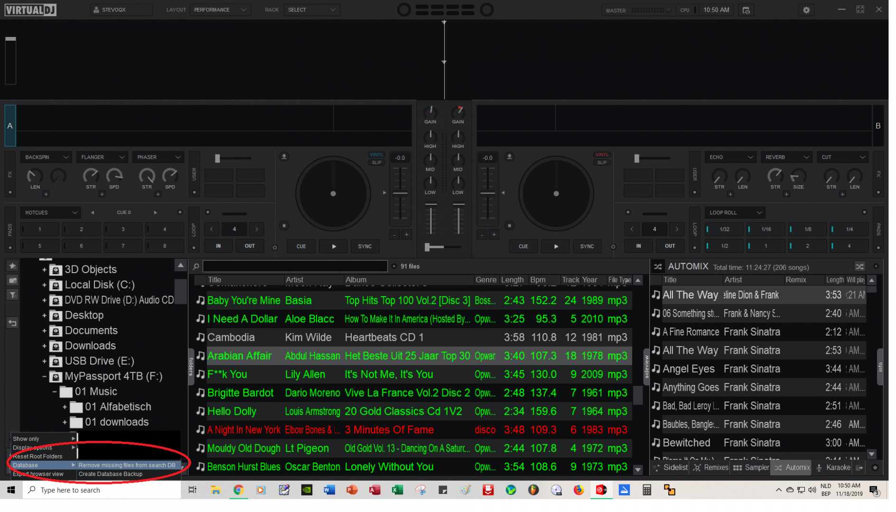The width and height of the screenshot is (896, 512).
Task: Open the favorites star in browser sidebar
Action: [13, 266]
